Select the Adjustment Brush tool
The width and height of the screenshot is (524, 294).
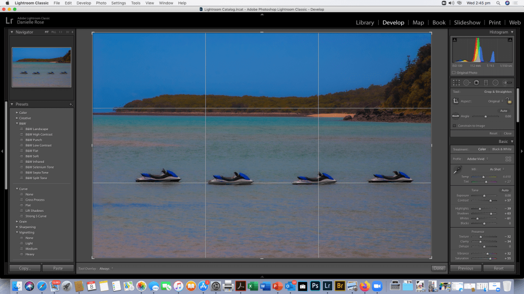(x=507, y=83)
